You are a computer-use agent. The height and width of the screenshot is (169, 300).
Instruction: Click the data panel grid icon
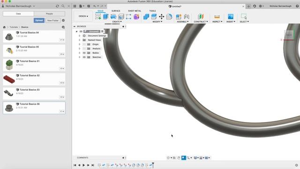[75, 6]
